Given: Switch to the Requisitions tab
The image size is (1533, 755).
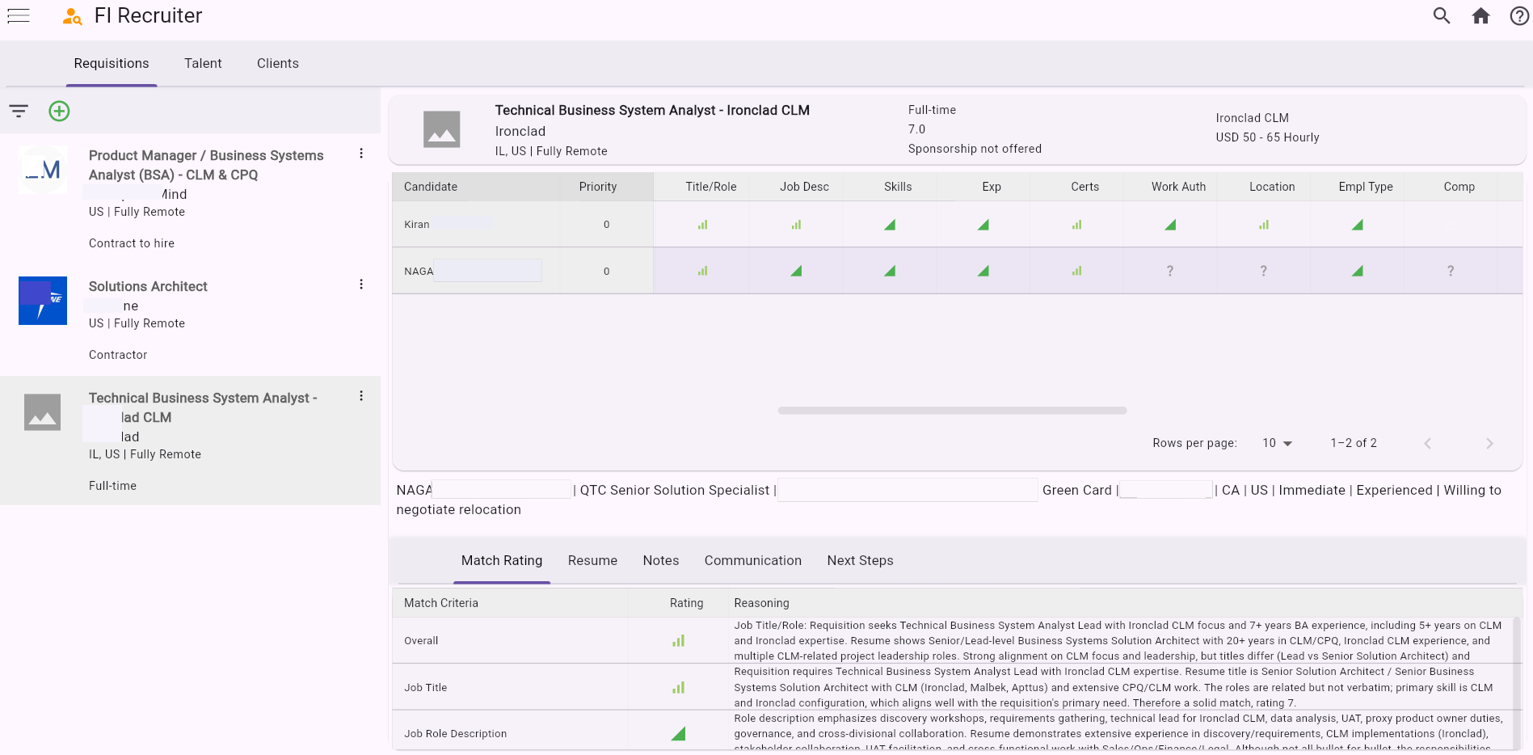Looking at the screenshot, I should pos(112,63).
